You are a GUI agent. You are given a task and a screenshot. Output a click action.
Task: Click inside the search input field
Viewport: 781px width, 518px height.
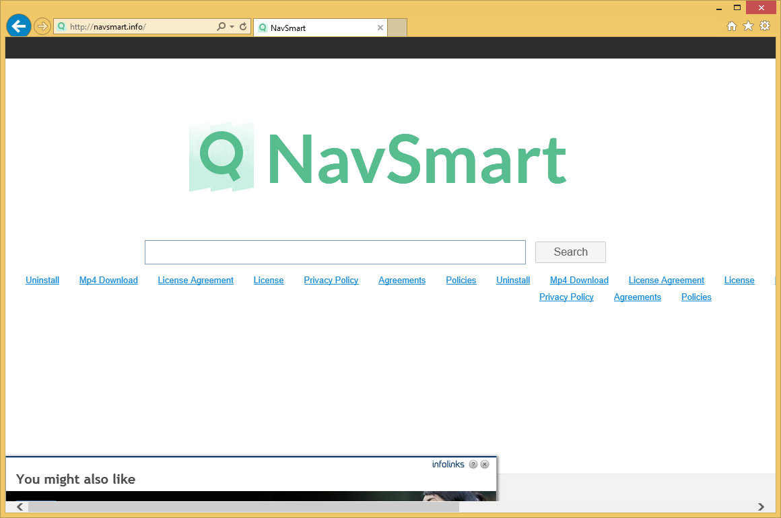[335, 252]
